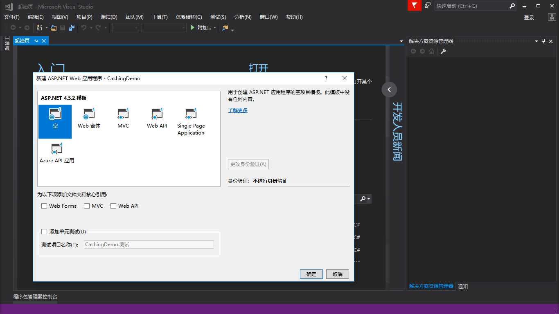The width and height of the screenshot is (559, 314).
Task: Click the Open File toolbar icon
Action: 54,28
